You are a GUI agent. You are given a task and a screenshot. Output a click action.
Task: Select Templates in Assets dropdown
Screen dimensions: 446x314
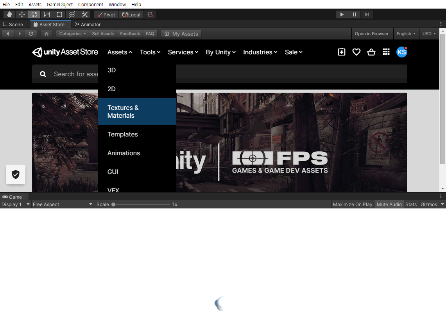[x=137, y=134]
